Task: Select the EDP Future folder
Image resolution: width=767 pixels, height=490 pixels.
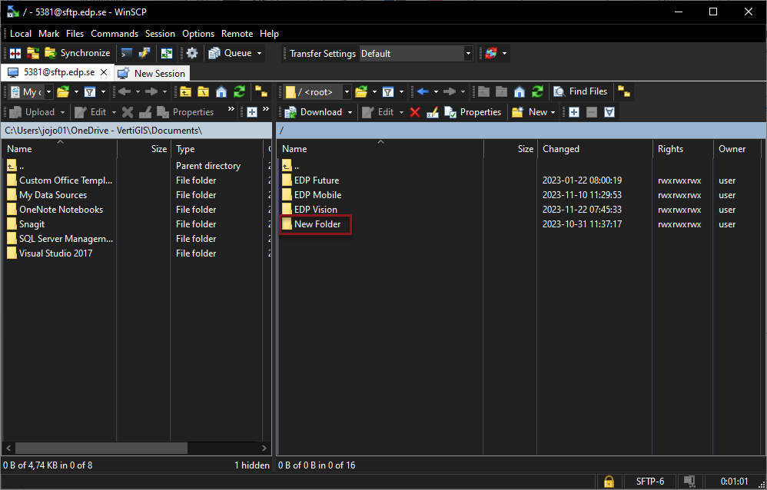Action: pyautogui.click(x=317, y=180)
